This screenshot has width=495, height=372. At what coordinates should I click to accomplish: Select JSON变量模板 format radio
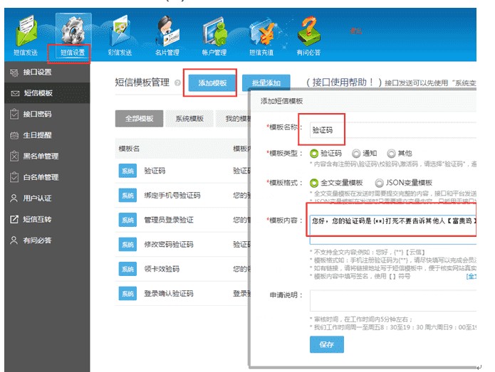pos(379,183)
